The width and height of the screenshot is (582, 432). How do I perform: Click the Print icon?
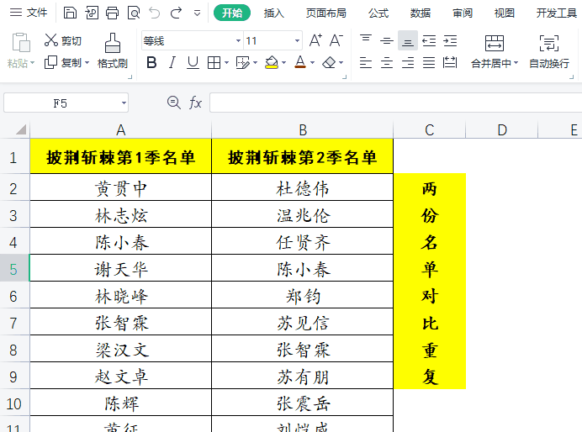pyautogui.click(x=112, y=13)
